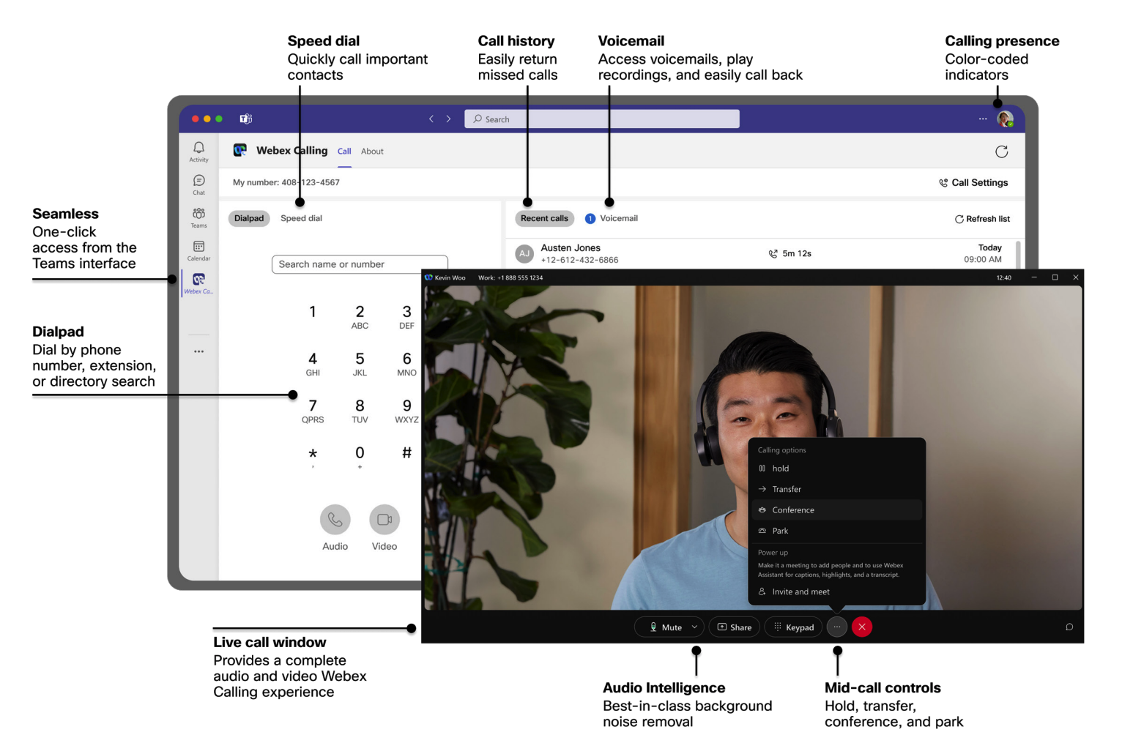Open the Keypad in the live call window
1122x754 pixels.
[793, 627]
